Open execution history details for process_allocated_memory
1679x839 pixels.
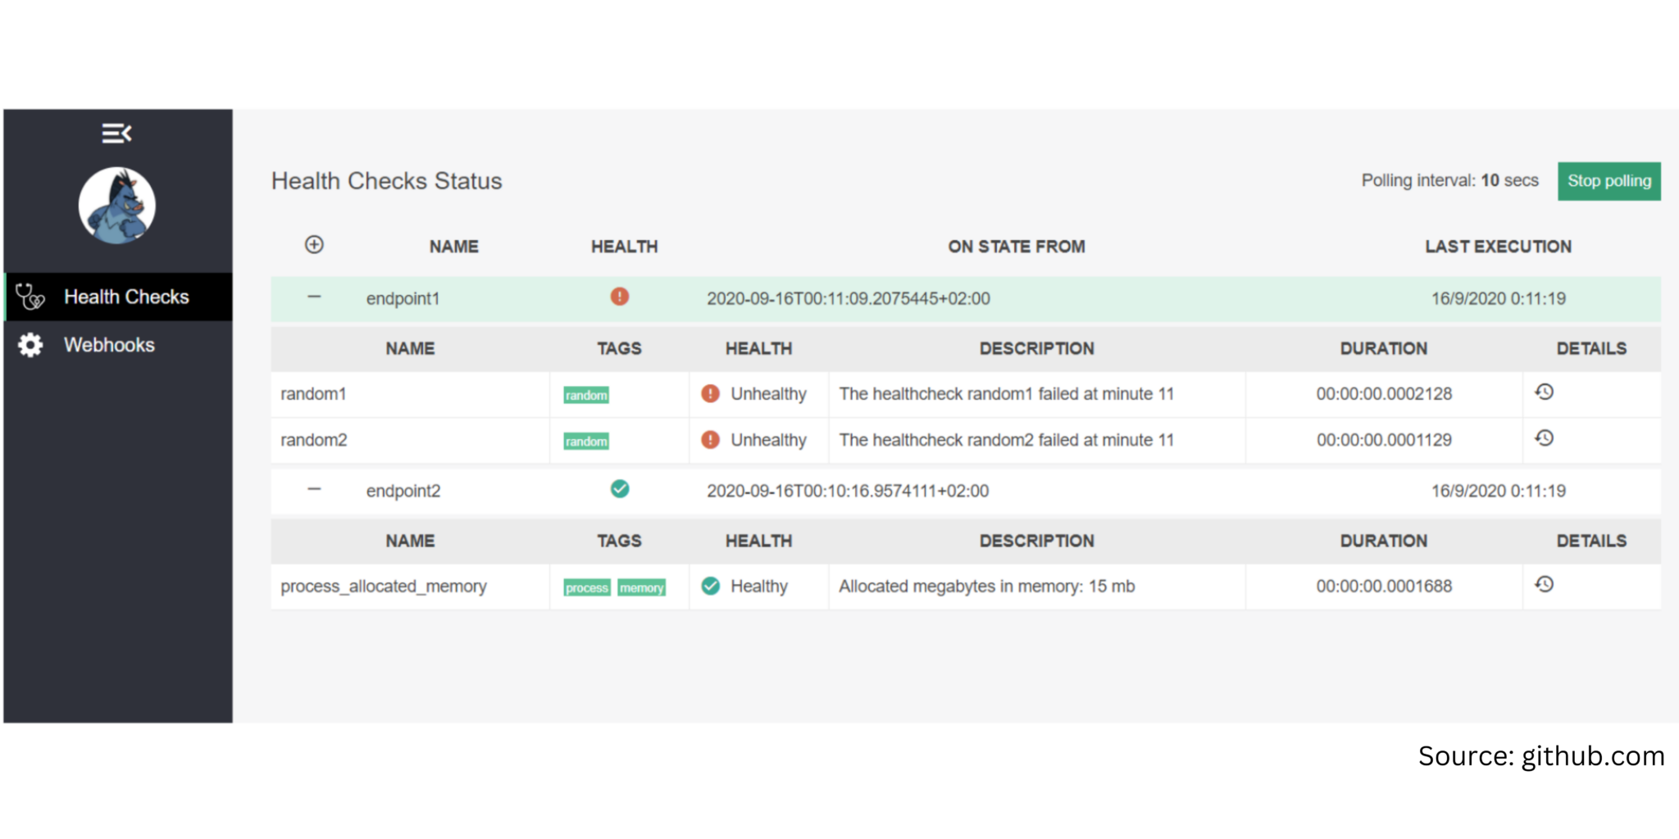pos(1545,585)
